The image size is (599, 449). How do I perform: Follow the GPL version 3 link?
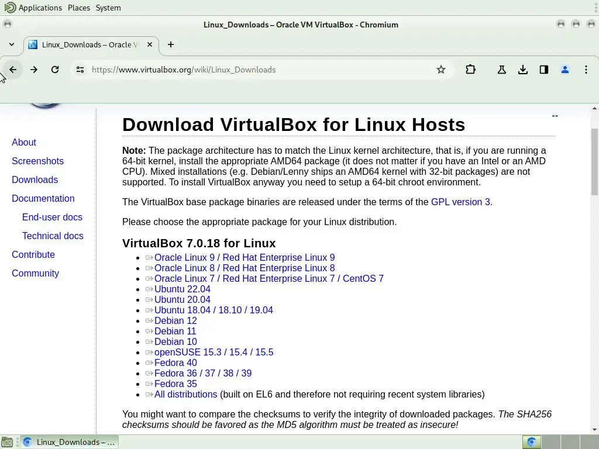point(460,202)
